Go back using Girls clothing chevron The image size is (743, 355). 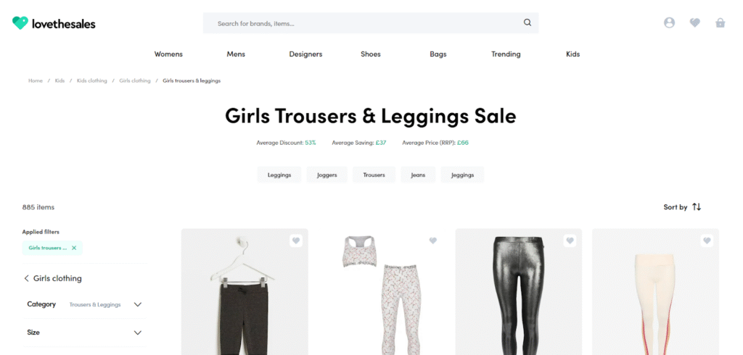[27, 278]
